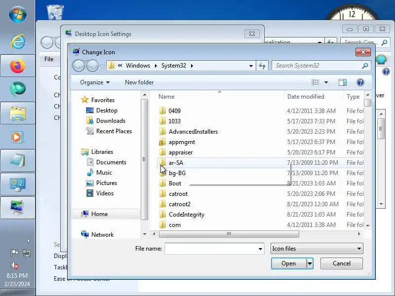Open Windows Explorer from the taskbar

point(18,113)
